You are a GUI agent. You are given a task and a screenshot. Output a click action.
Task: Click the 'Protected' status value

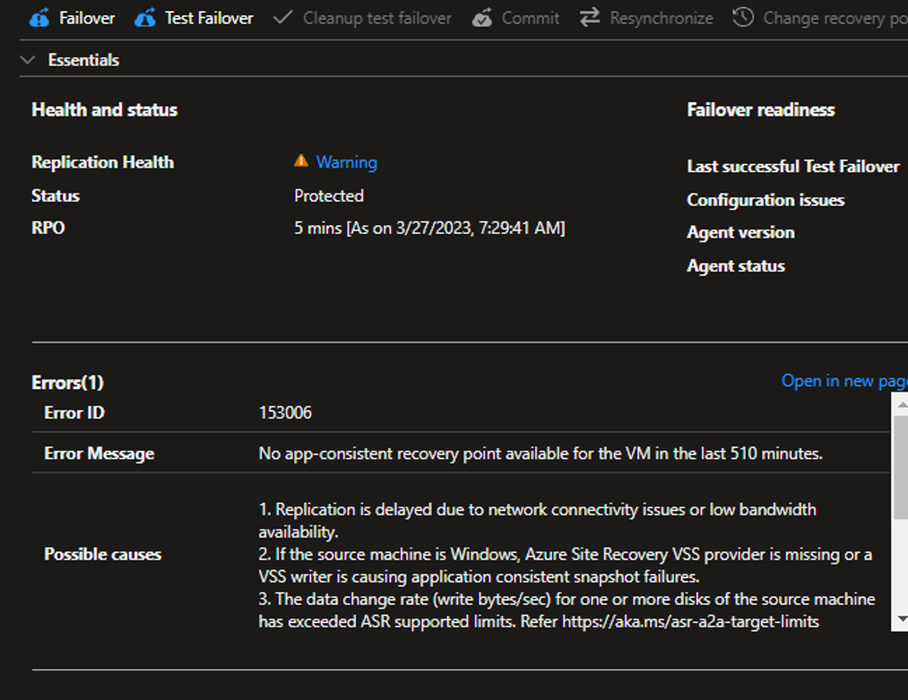328,195
